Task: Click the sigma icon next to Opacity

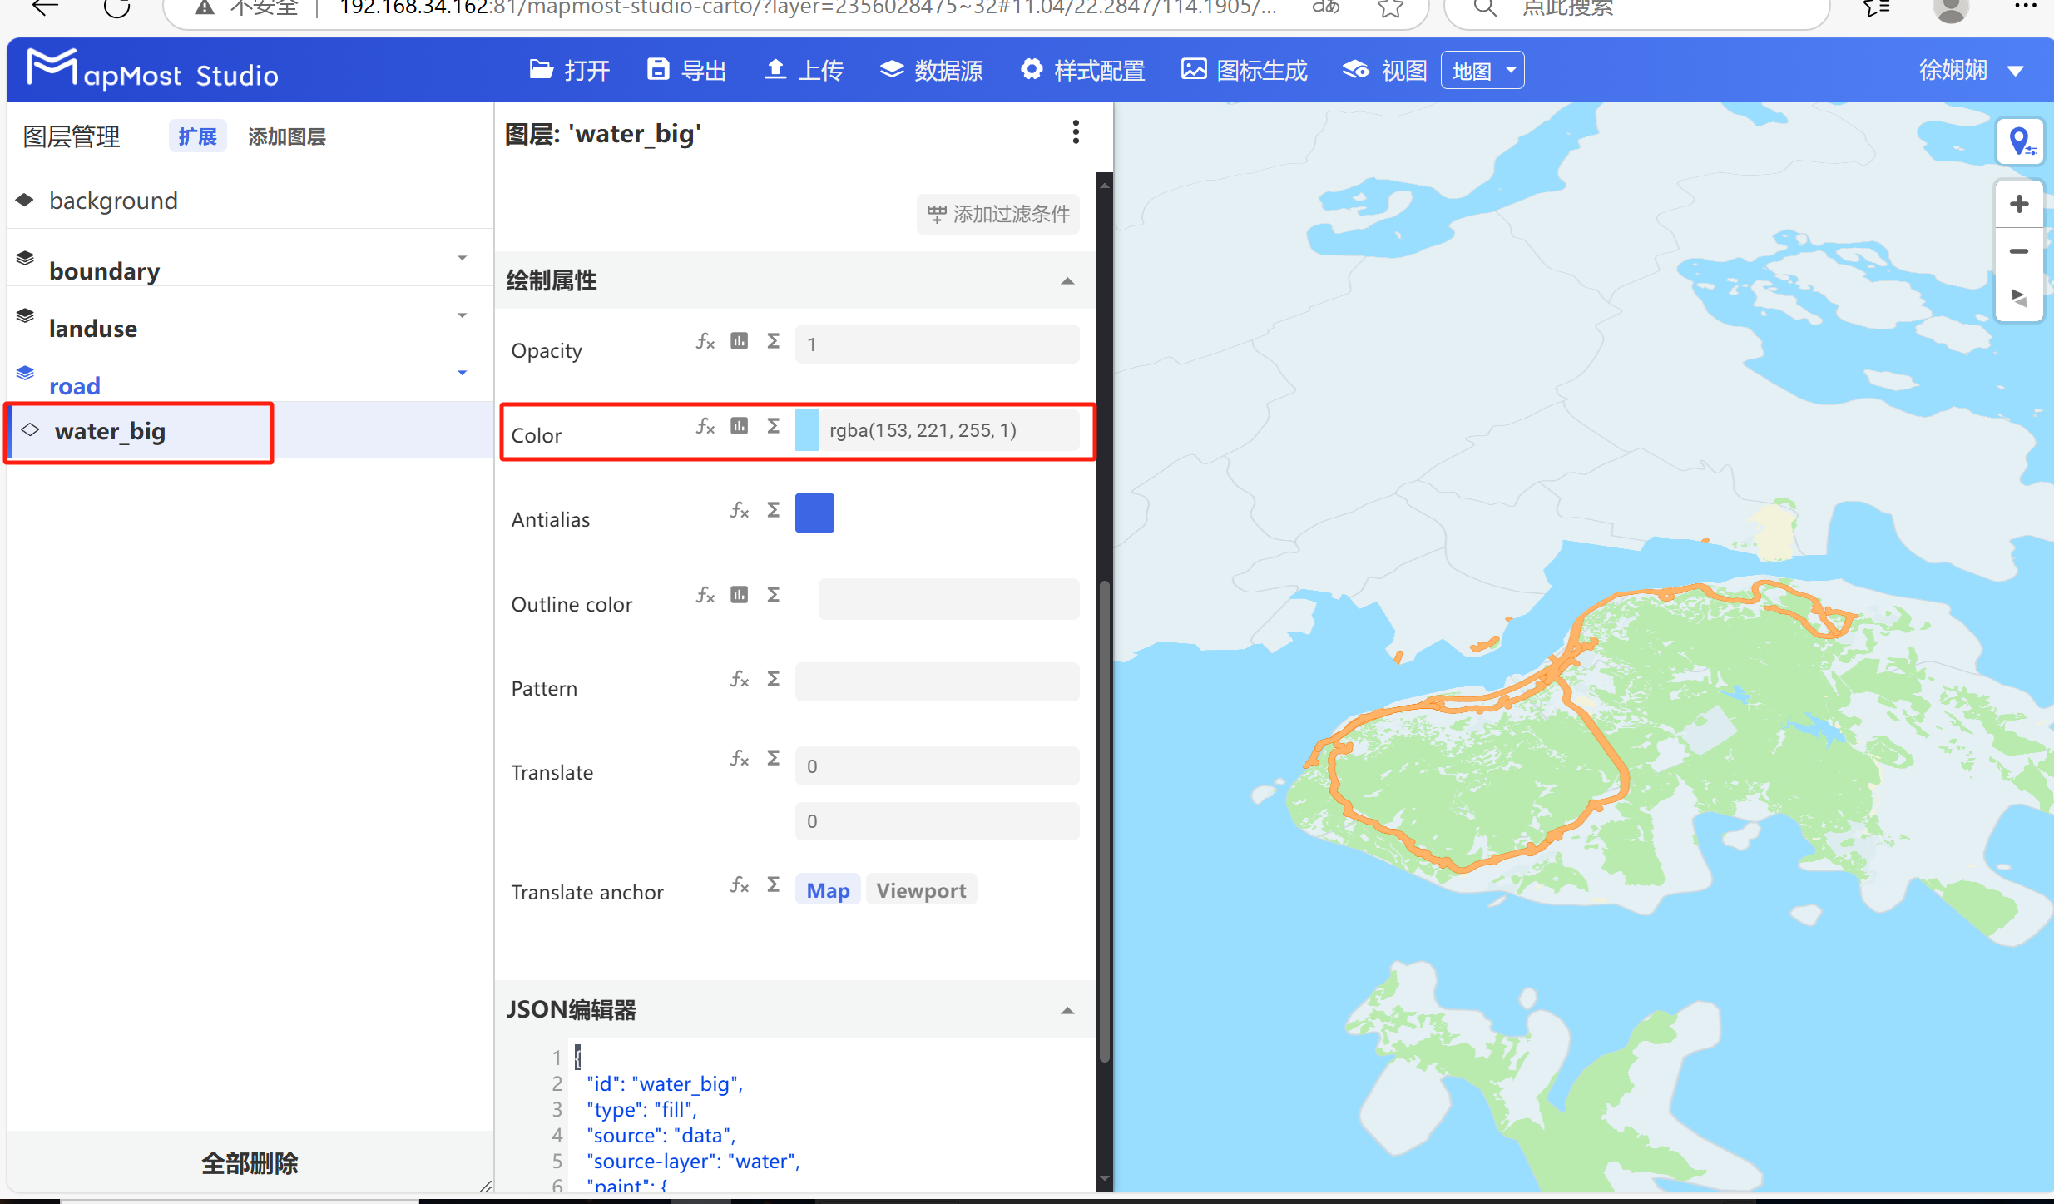Action: tap(773, 341)
